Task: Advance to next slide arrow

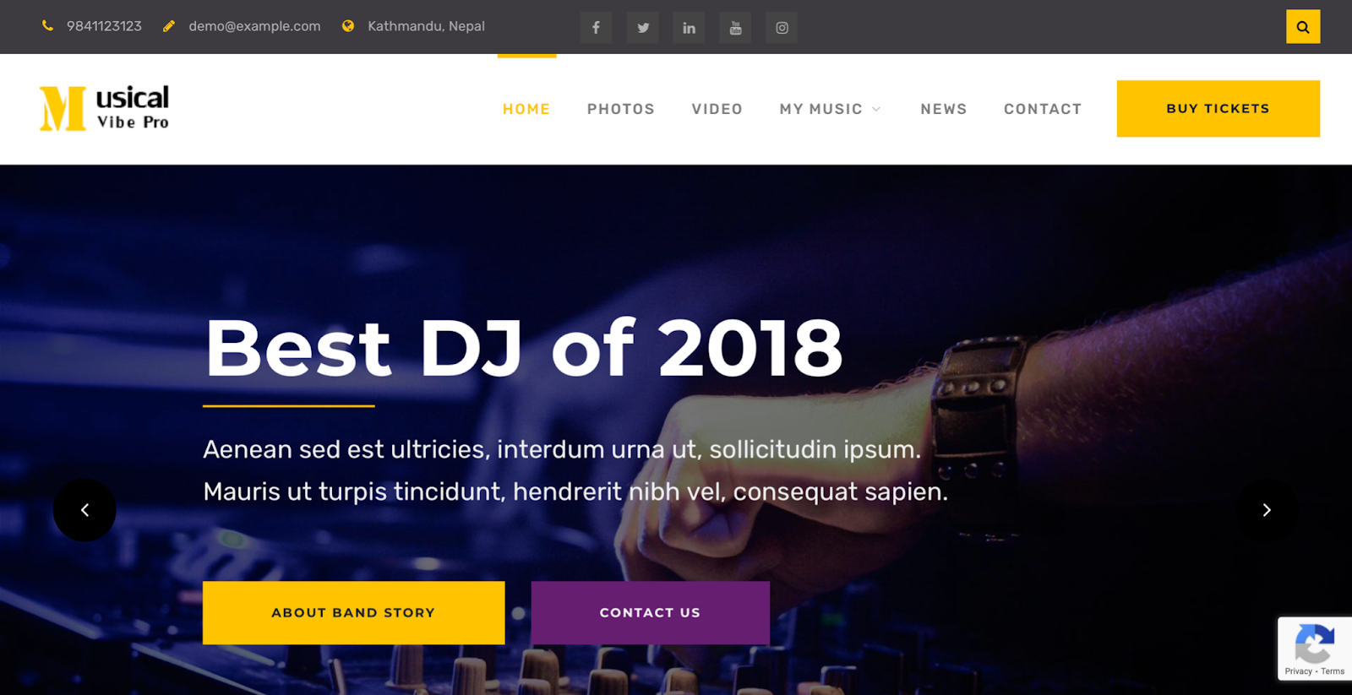Action: pyautogui.click(x=1267, y=510)
